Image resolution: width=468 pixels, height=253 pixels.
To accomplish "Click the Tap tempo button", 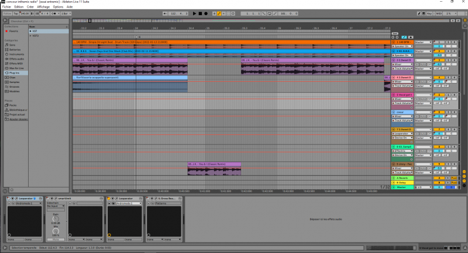I will tap(17, 13).
